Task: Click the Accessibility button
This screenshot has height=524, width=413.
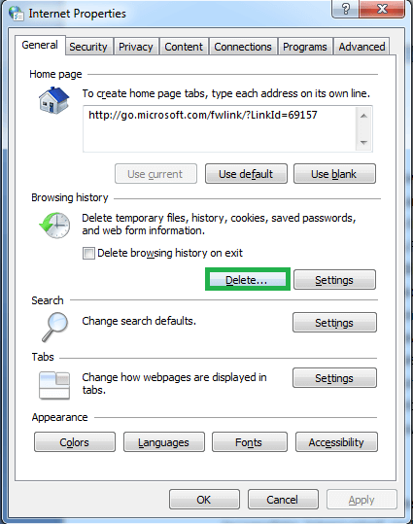Action: tap(336, 442)
